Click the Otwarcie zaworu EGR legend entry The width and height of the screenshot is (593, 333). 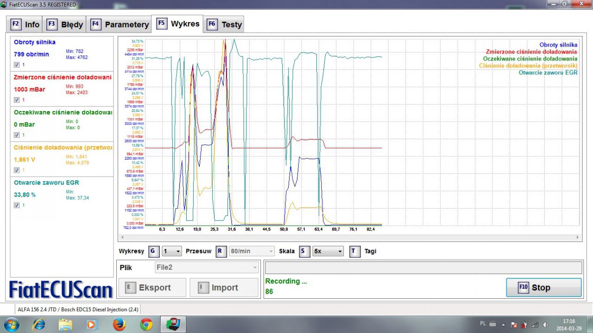[548, 73]
